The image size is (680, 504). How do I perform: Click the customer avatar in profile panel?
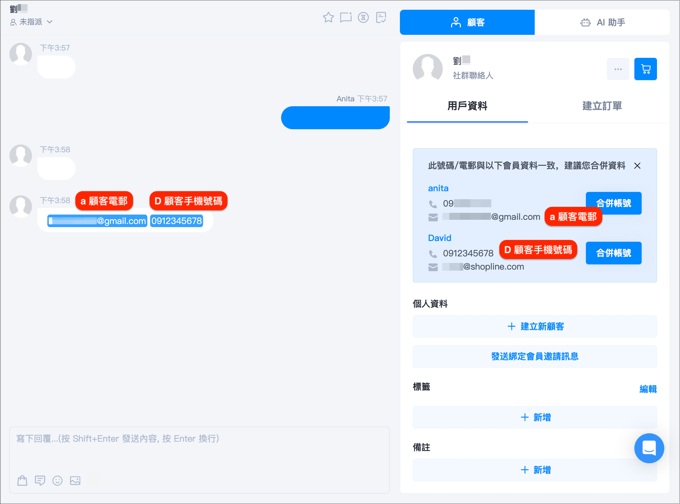point(427,69)
